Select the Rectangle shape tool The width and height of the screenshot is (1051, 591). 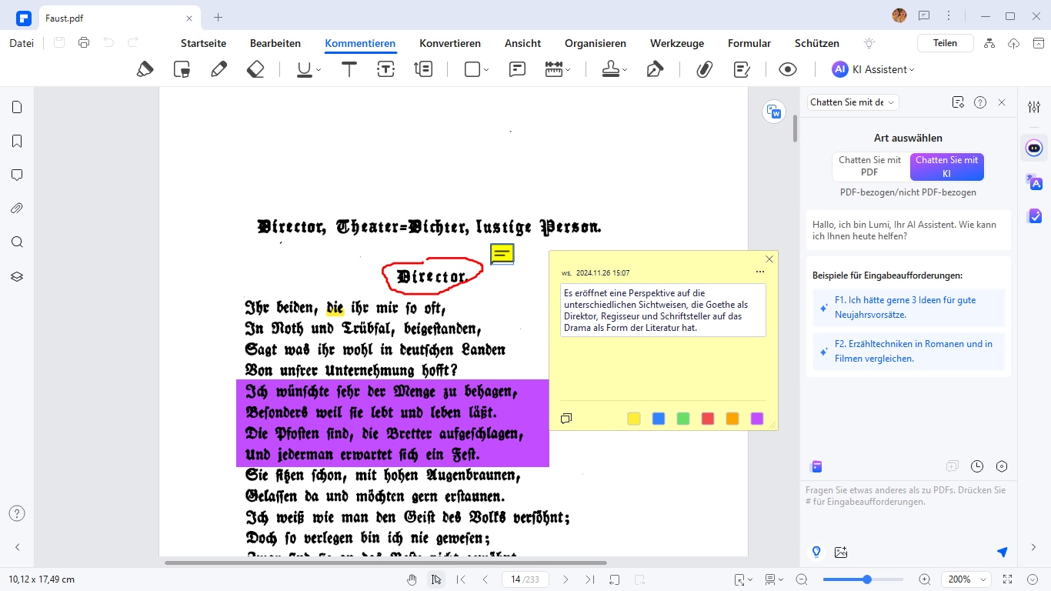point(472,69)
